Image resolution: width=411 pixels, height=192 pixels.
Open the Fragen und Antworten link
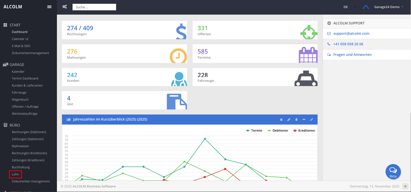pyautogui.click(x=352, y=55)
